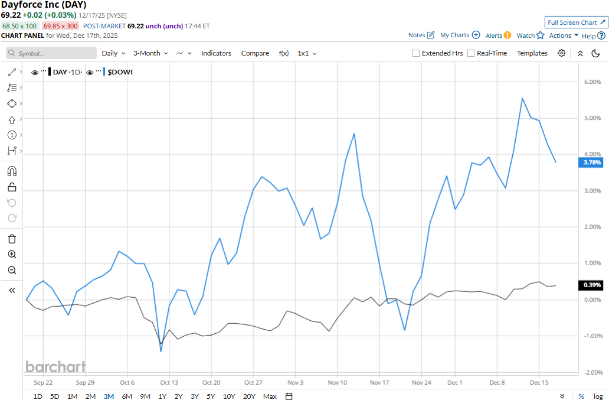
Task: Click the My Charts plus icon
Action: [476, 35]
